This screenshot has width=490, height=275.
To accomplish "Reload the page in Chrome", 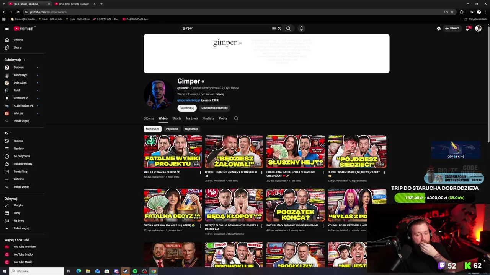I will coord(18,12).
